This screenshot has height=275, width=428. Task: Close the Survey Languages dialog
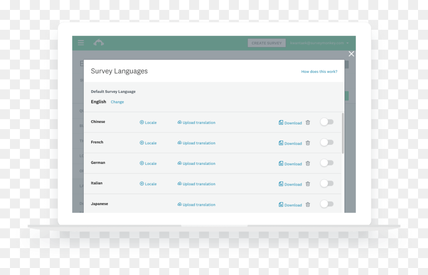coord(351,54)
